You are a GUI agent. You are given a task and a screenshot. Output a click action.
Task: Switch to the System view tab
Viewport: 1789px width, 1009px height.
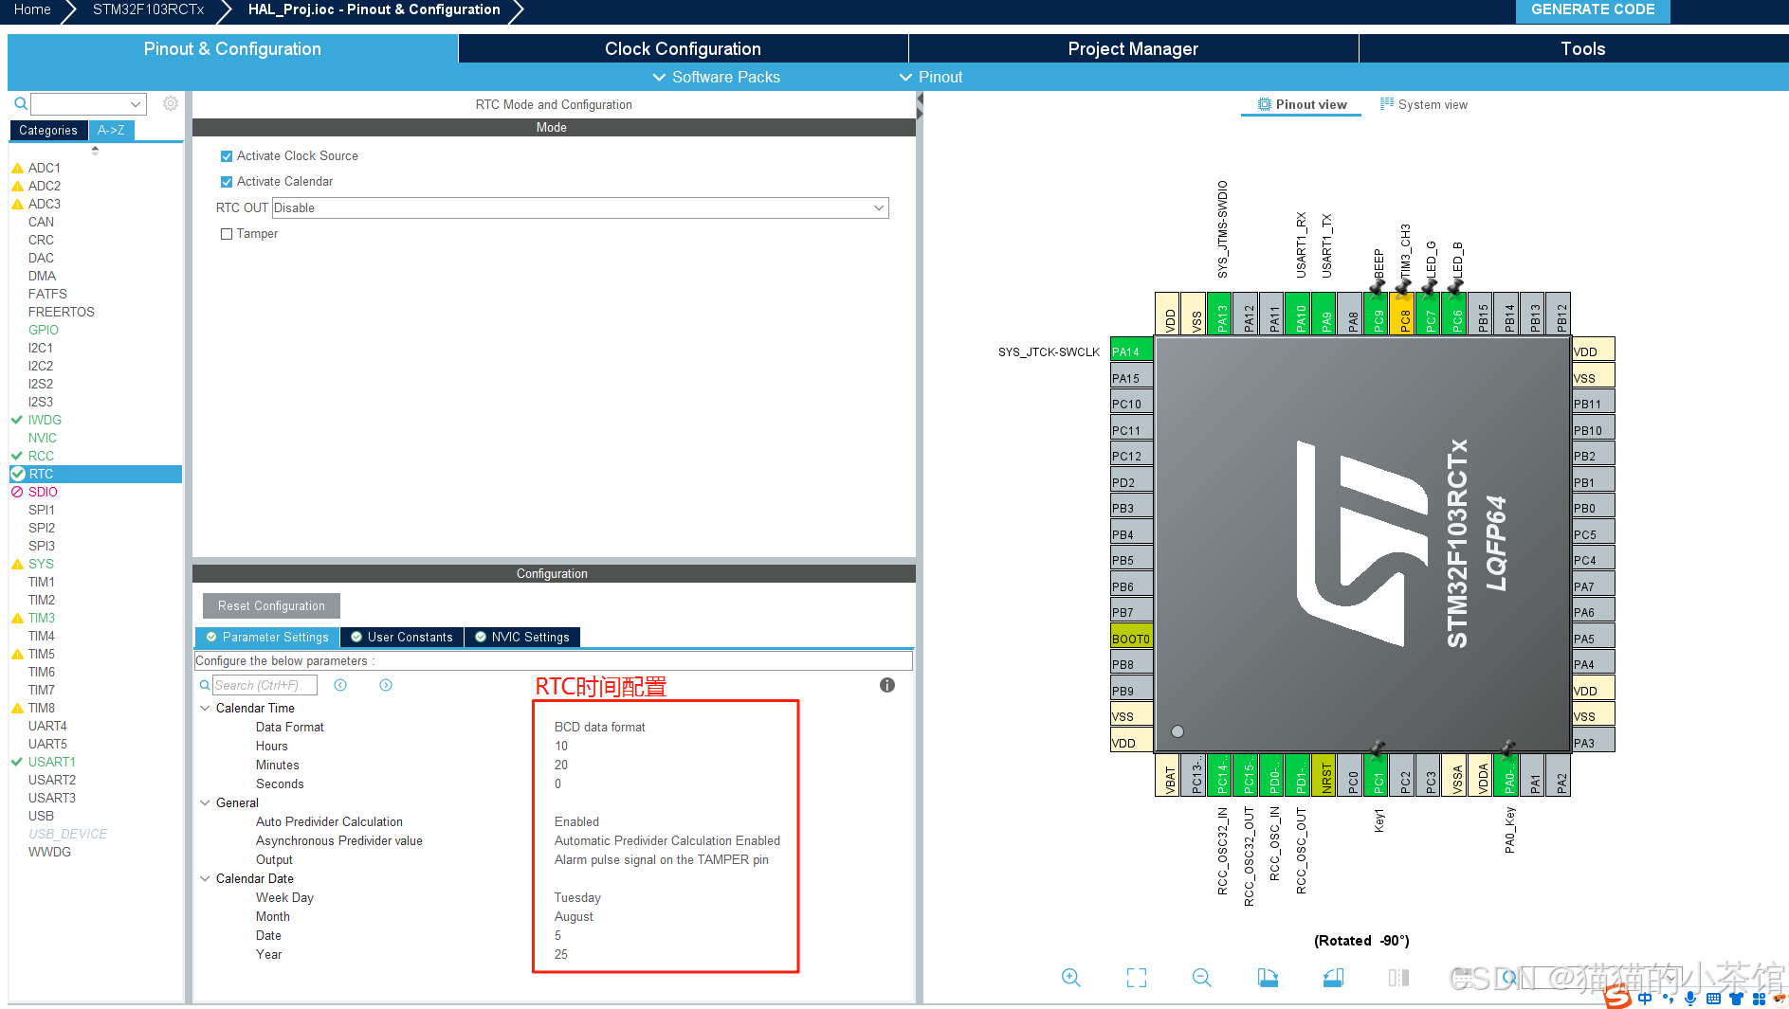pyautogui.click(x=1423, y=104)
